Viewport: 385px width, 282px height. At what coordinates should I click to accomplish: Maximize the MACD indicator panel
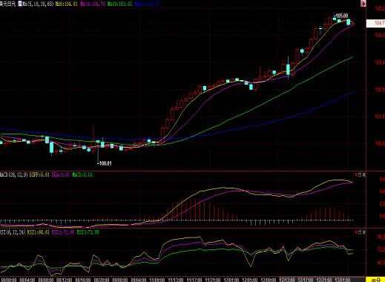[361, 175]
